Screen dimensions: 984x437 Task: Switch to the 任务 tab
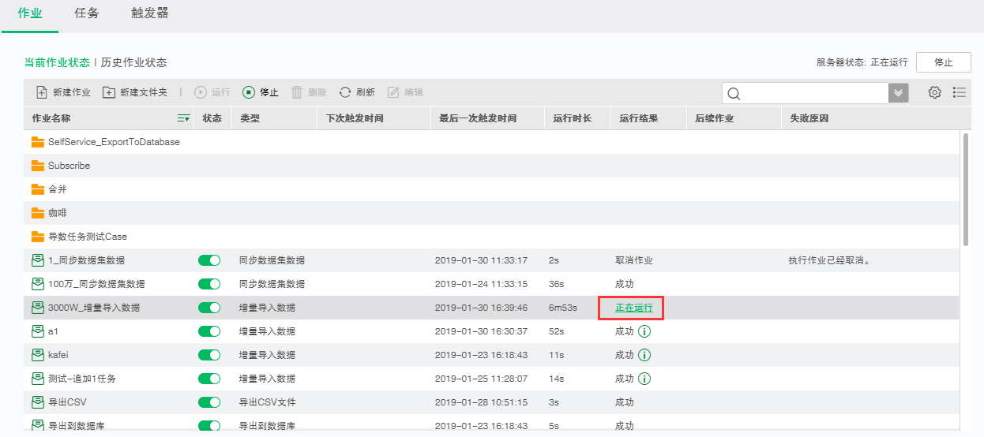point(87,13)
